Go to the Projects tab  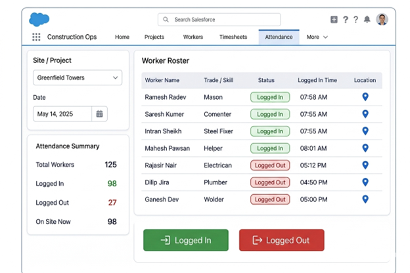[154, 37]
